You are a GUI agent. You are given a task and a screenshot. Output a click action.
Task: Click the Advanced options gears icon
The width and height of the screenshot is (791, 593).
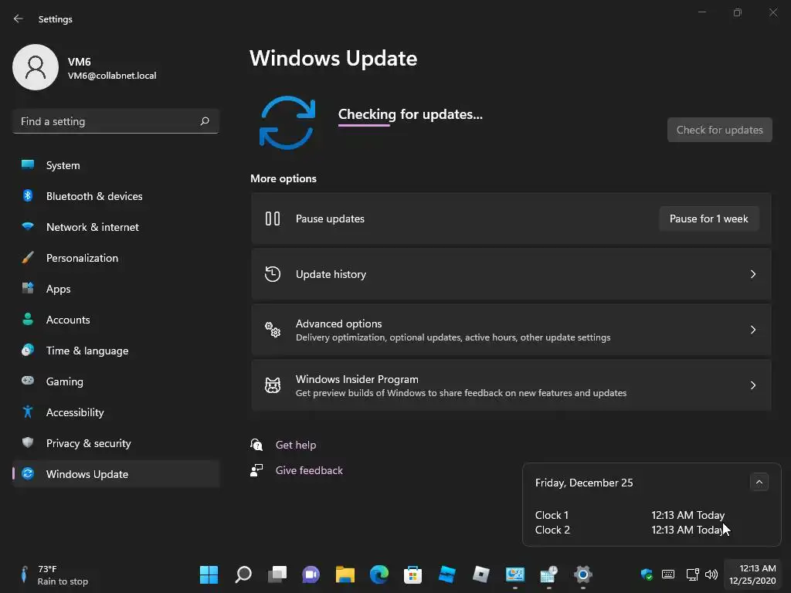[273, 330]
